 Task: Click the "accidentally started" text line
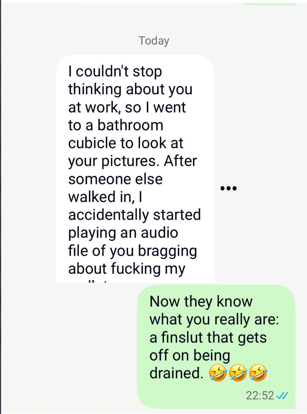coord(134,215)
